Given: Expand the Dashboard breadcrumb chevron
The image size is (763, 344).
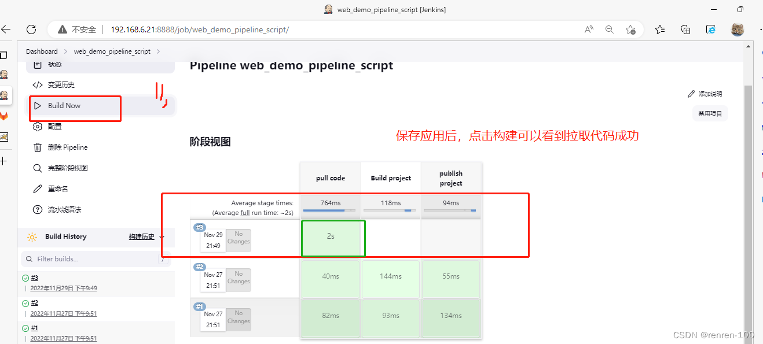Looking at the screenshot, I should click(66, 51).
